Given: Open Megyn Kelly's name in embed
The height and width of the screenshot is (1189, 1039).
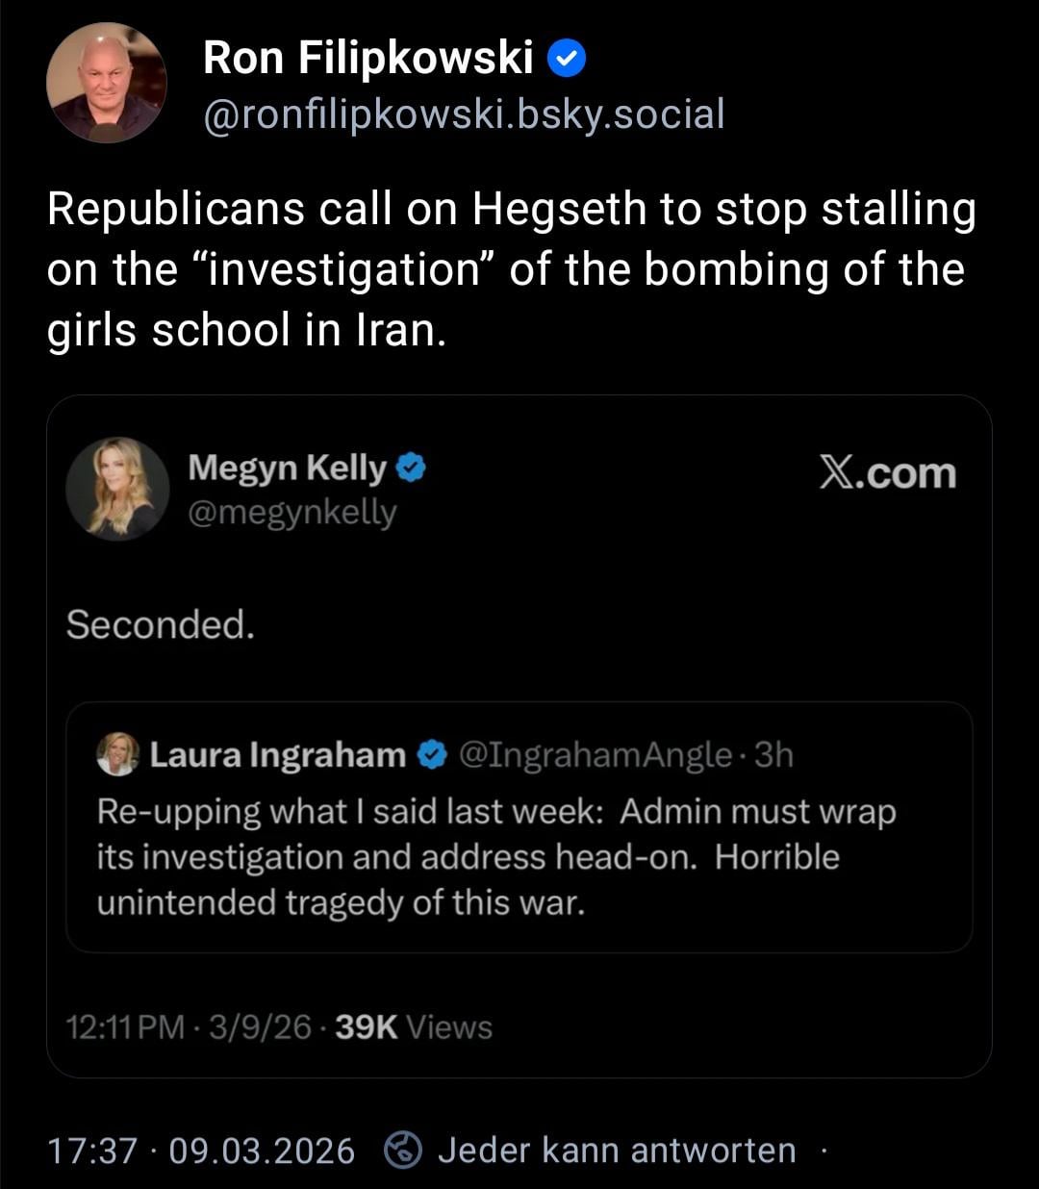Looking at the screenshot, I should click(x=287, y=468).
